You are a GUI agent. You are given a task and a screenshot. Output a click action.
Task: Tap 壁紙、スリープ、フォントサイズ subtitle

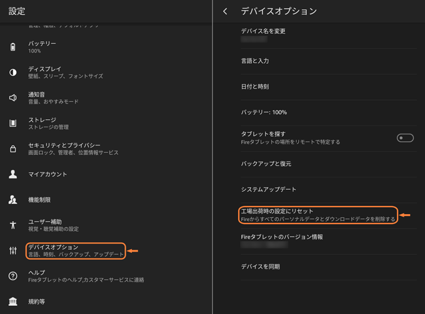click(66, 76)
